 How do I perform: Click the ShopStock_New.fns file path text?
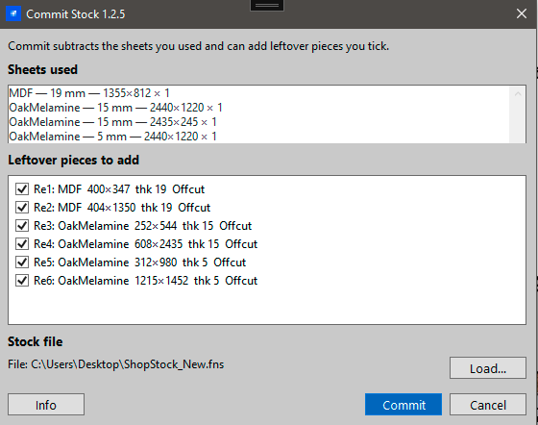[116, 364]
